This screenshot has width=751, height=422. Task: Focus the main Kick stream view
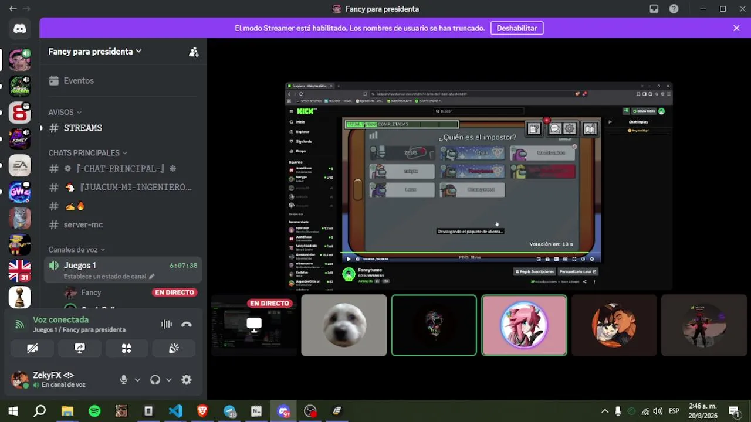(x=479, y=186)
